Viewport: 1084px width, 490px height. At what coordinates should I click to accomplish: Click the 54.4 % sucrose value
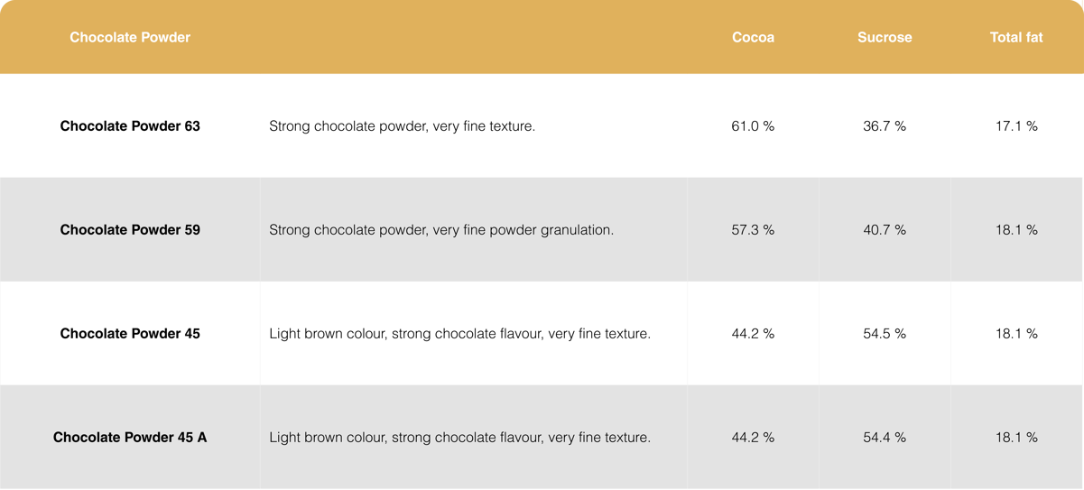tap(885, 438)
